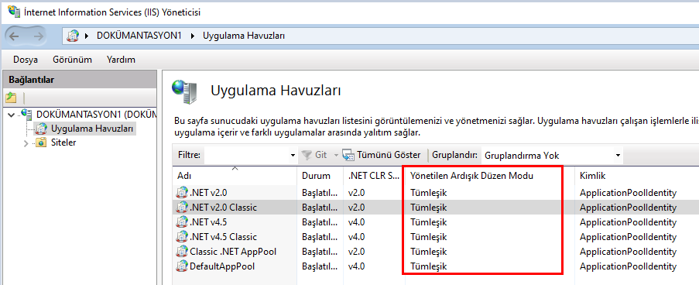
Task: Click the connect icon in Bağlantılar toolbar
Action: [12, 98]
